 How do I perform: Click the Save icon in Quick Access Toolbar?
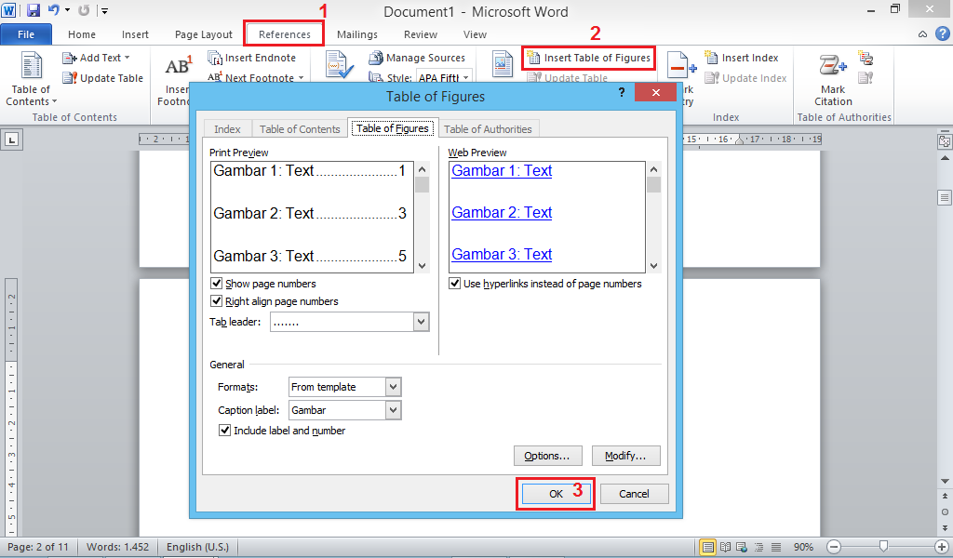[x=32, y=8]
